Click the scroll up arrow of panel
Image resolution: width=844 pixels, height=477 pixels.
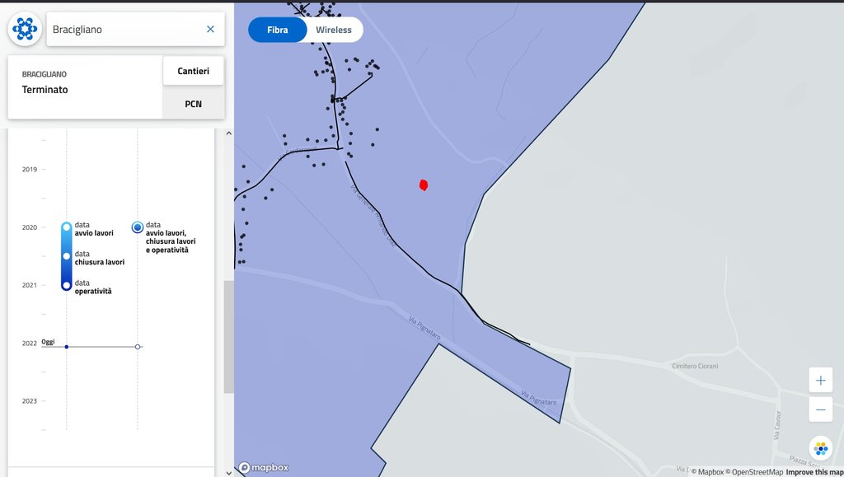point(229,133)
